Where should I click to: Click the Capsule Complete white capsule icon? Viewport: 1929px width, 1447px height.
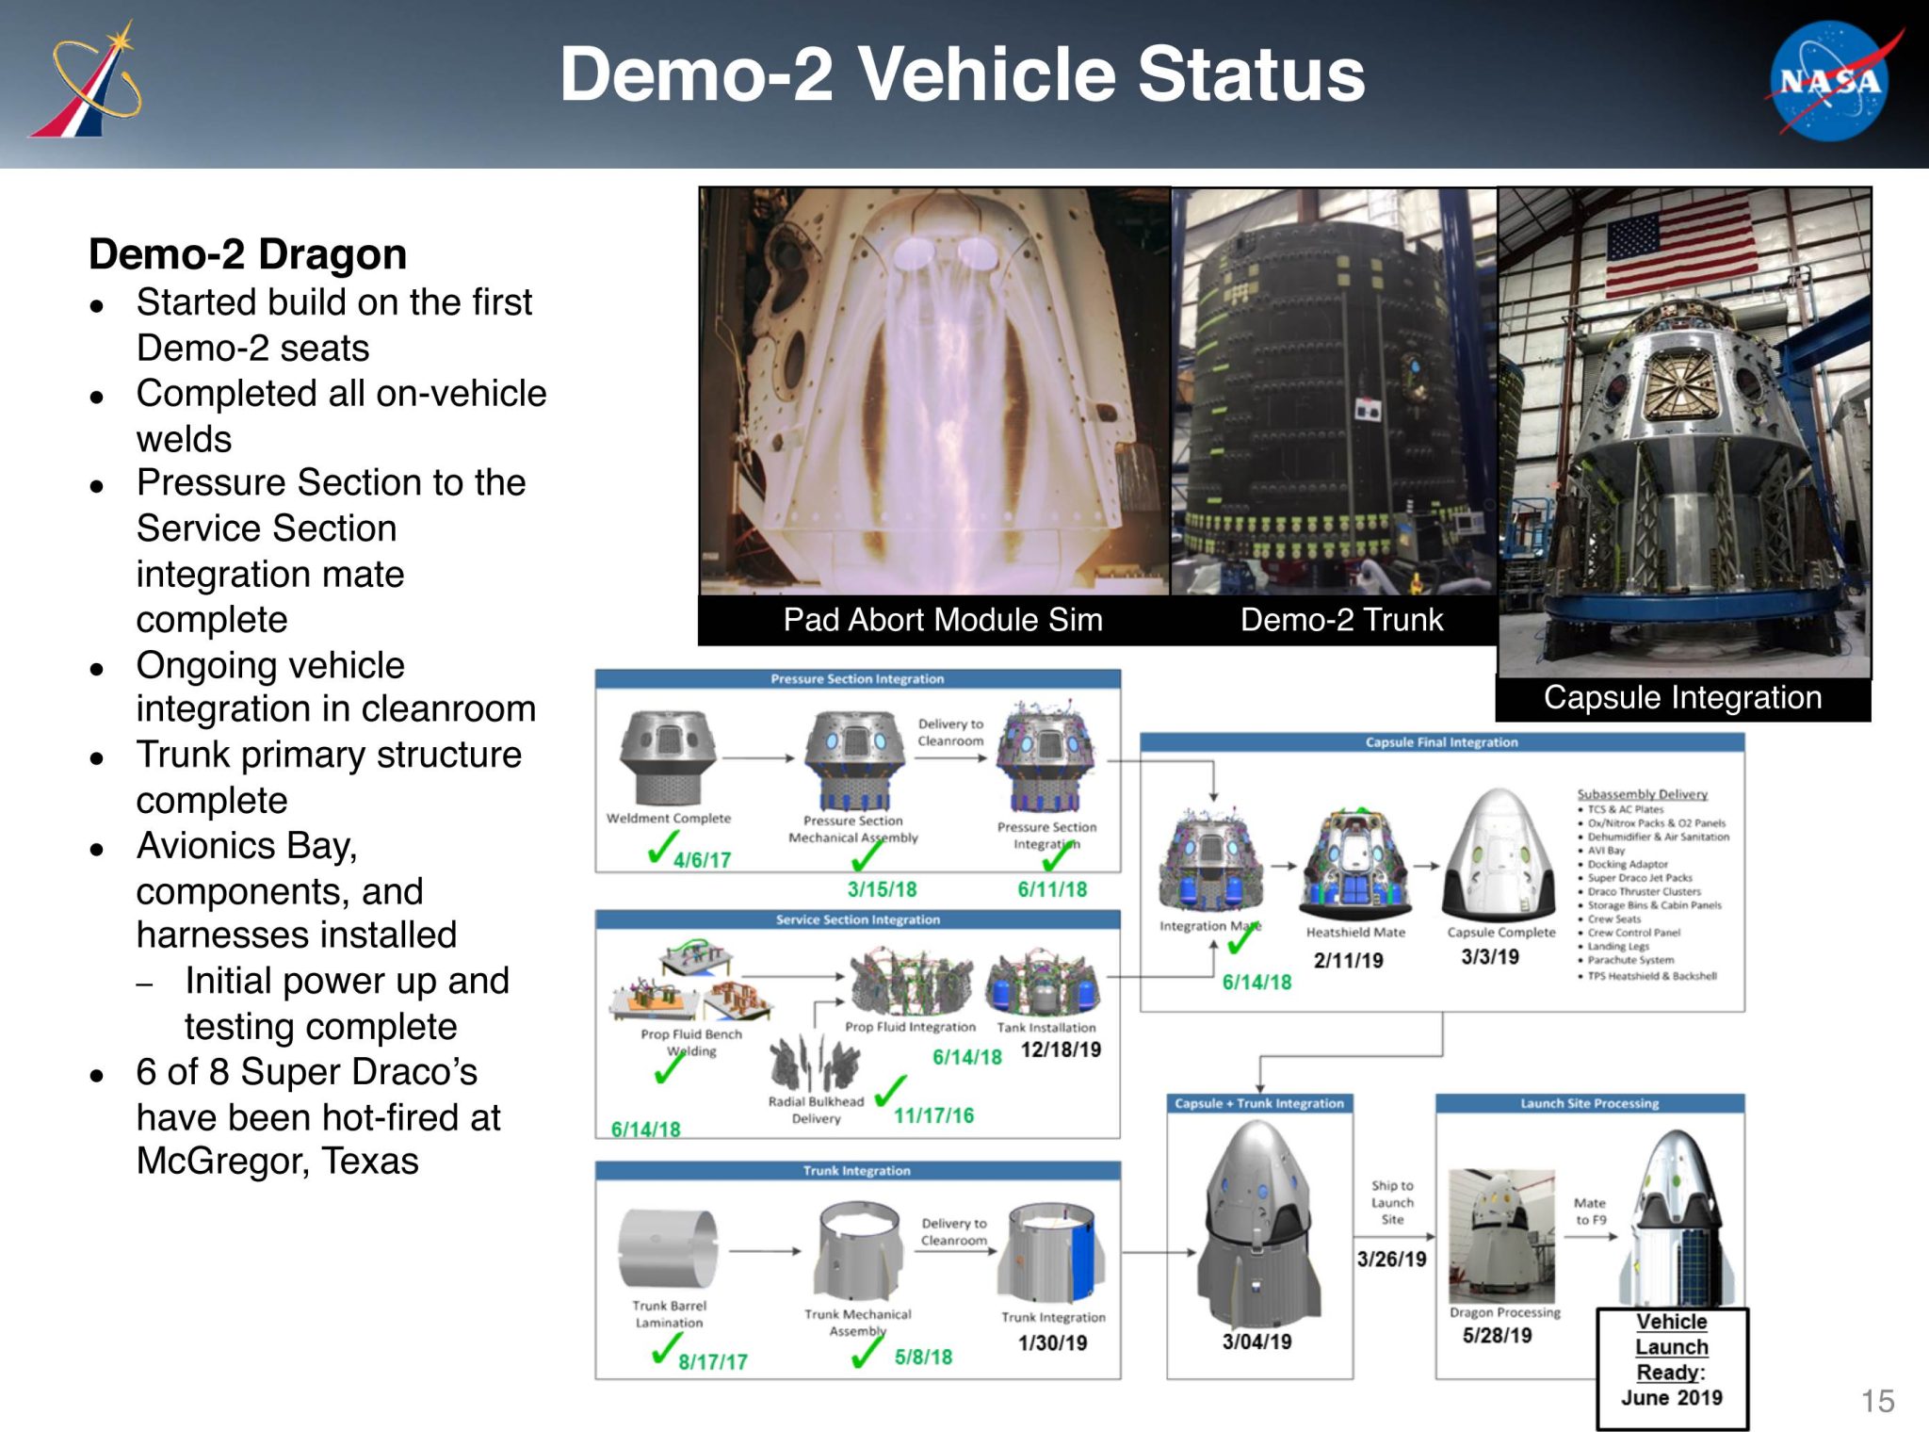click(1499, 857)
